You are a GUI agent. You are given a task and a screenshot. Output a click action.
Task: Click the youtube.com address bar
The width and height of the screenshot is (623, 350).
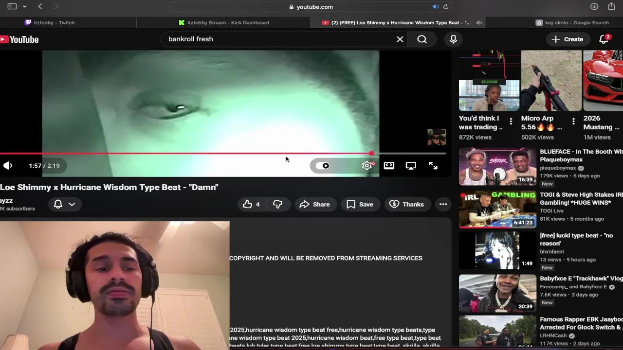click(x=311, y=7)
